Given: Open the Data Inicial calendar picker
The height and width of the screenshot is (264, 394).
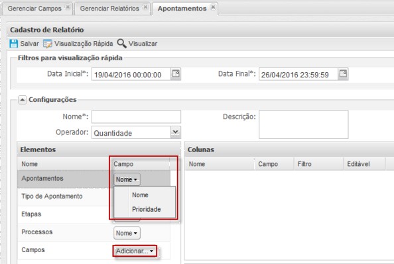Looking at the screenshot, I should pyautogui.click(x=176, y=74).
